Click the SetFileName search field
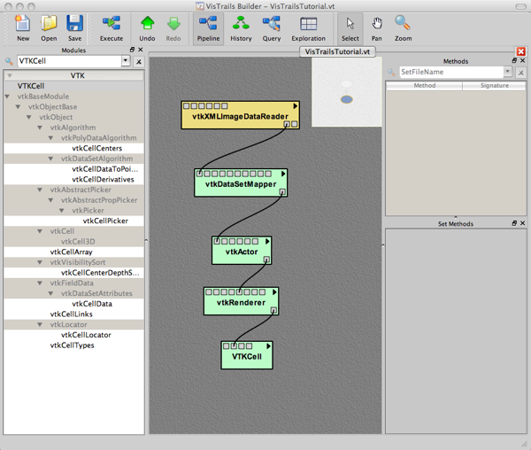This screenshot has width=531, height=450. pos(451,72)
